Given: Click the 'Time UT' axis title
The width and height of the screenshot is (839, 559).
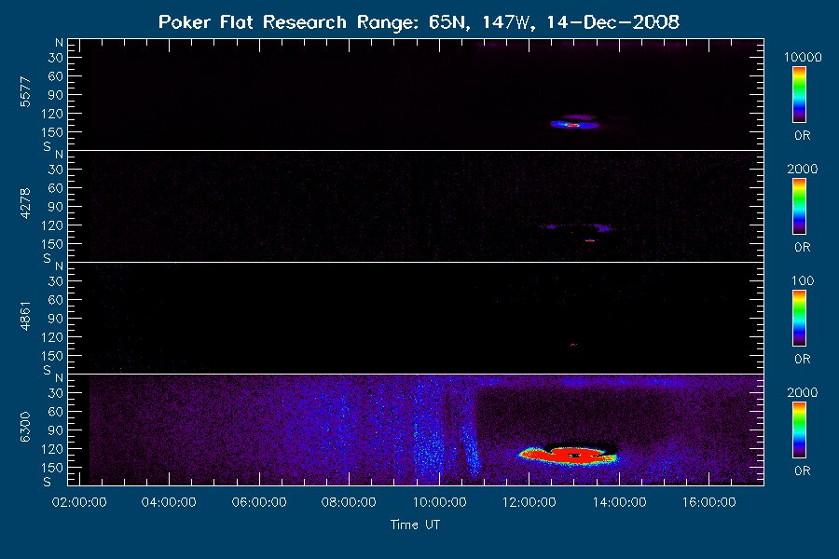Looking at the screenshot, I should pyautogui.click(x=415, y=525).
